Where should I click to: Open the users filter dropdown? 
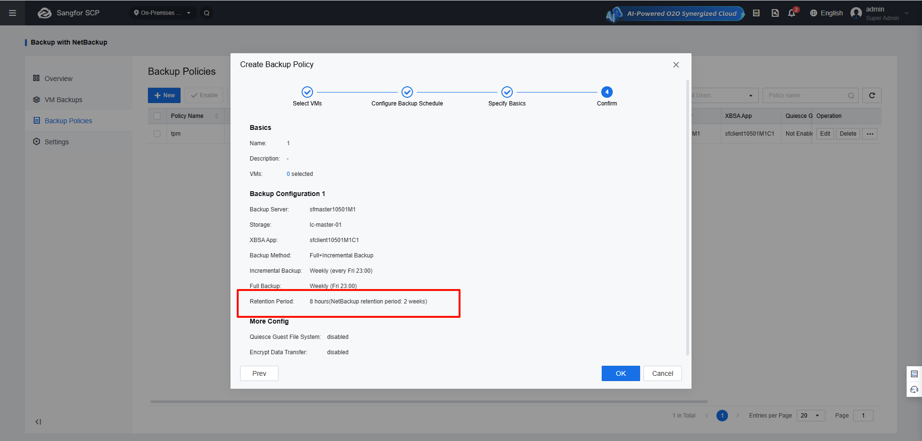[724, 95]
